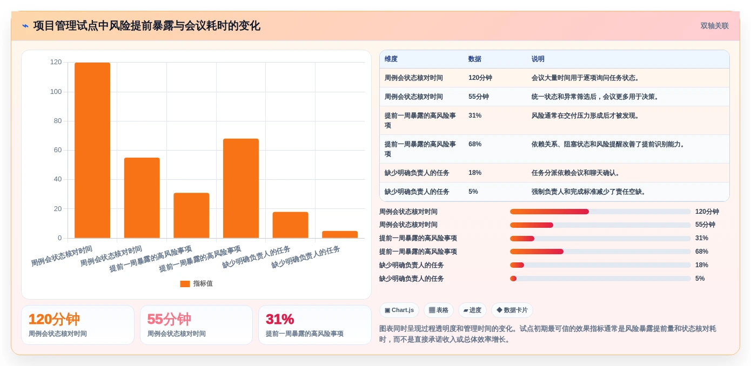Click the progress bar labeled 18%

click(600, 265)
